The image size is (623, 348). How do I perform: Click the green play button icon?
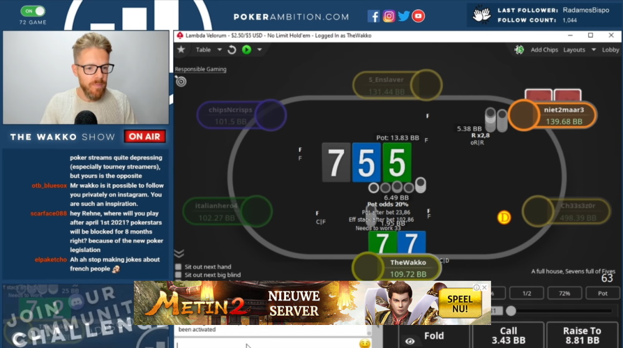point(247,50)
